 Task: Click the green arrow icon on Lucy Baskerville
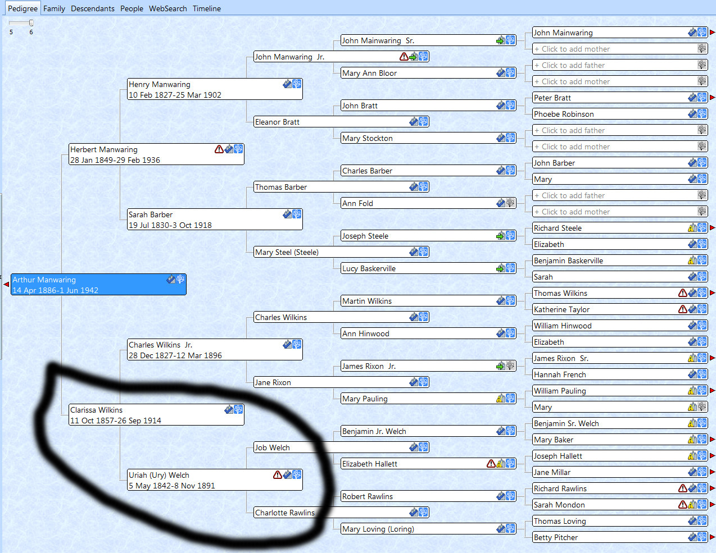(x=500, y=269)
